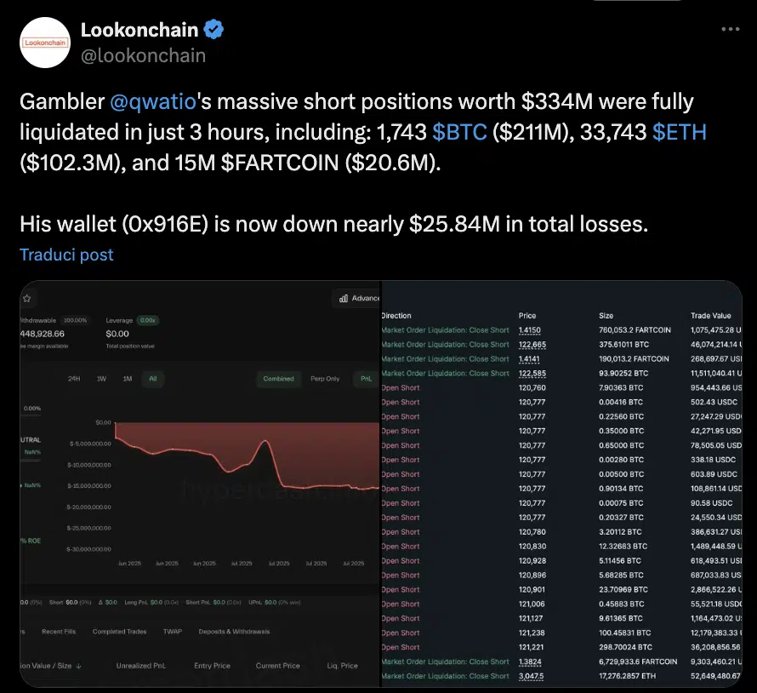Select the 24H time range
The height and width of the screenshot is (693, 757).
coord(75,379)
